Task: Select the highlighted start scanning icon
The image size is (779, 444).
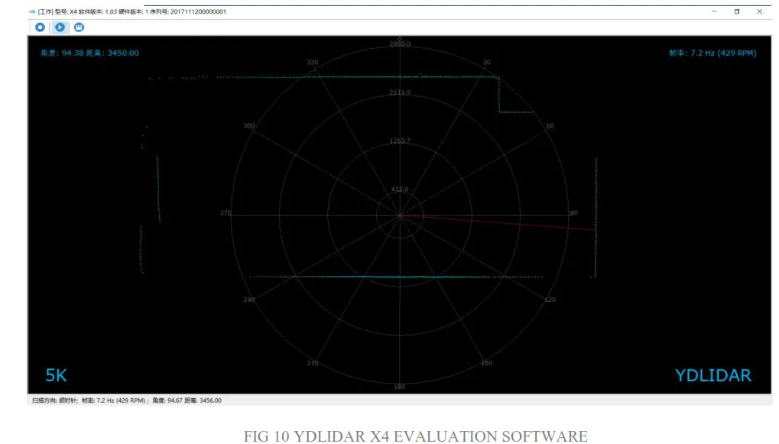Action: [59, 27]
